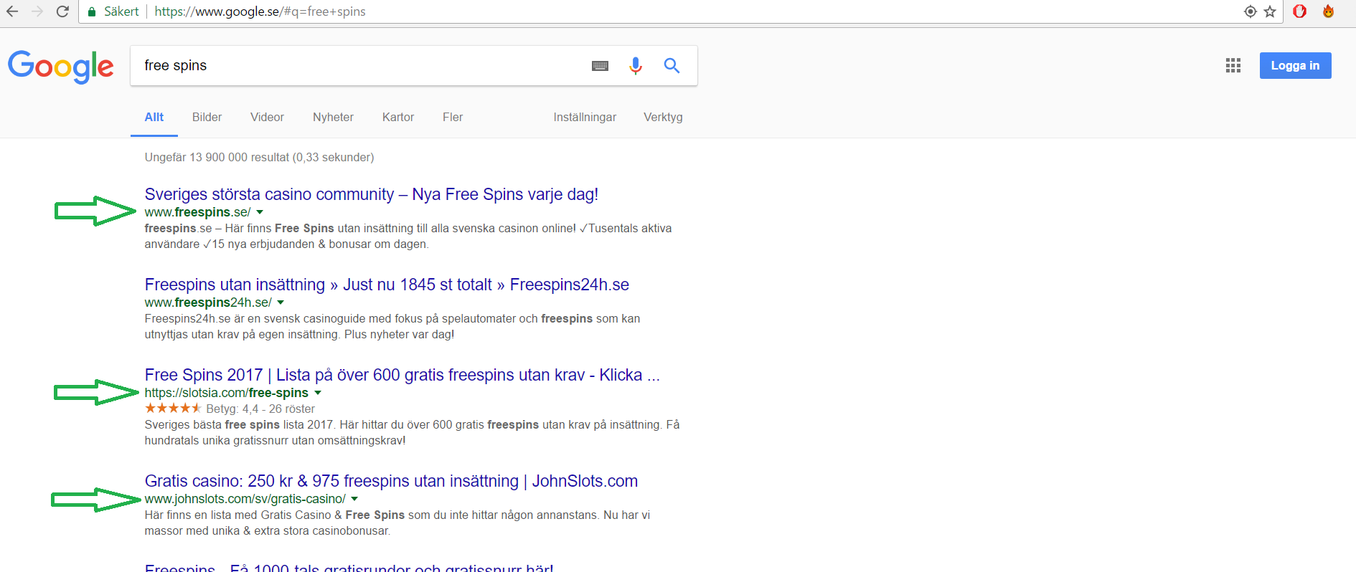Viewport: 1356px width, 572px height.
Task: Open the Google apps grid icon
Action: (1233, 66)
